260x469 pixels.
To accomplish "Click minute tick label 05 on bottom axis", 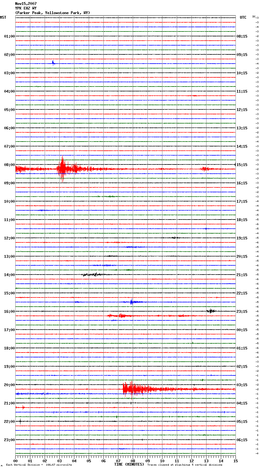I will click(x=89, y=461).
